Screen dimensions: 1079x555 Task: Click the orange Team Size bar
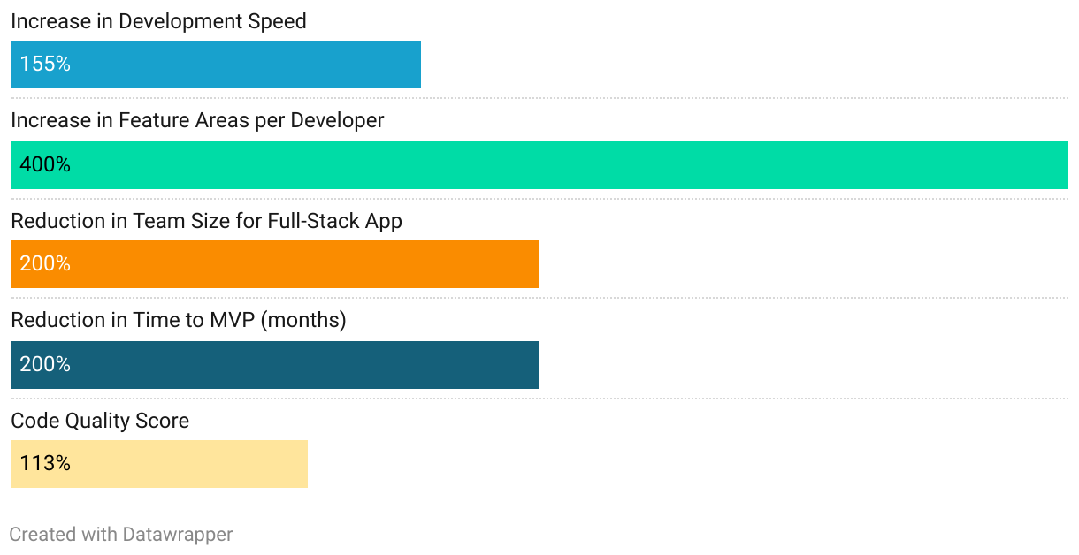click(x=275, y=264)
